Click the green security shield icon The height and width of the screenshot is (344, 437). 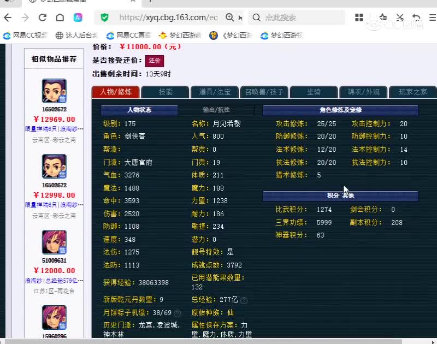point(104,18)
